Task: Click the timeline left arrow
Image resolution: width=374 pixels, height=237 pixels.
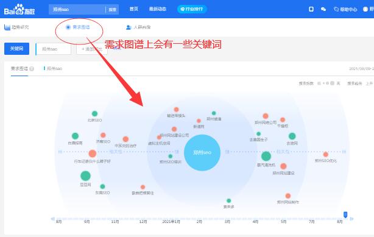Action: click(53, 219)
